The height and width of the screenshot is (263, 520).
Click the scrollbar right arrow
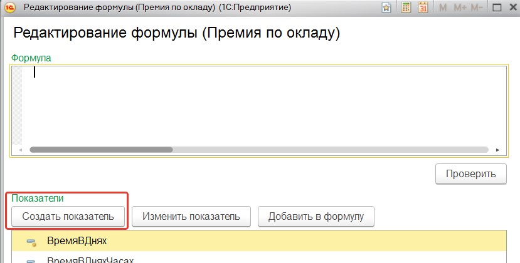[x=497, y=150]
